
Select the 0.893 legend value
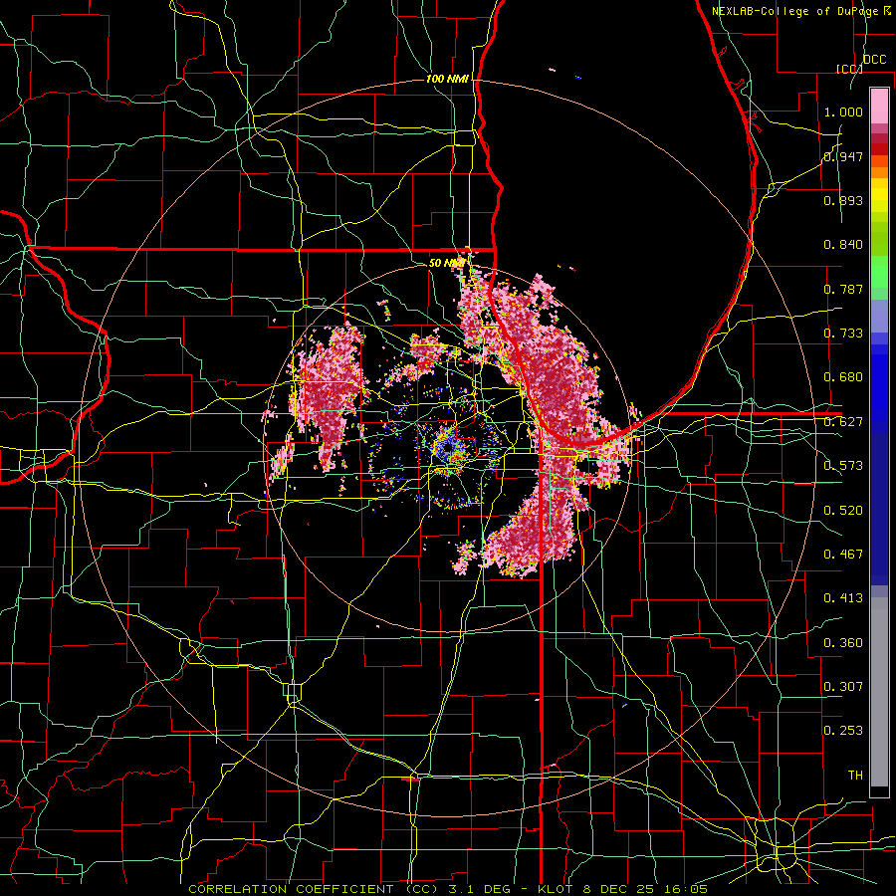click(843, 200)
